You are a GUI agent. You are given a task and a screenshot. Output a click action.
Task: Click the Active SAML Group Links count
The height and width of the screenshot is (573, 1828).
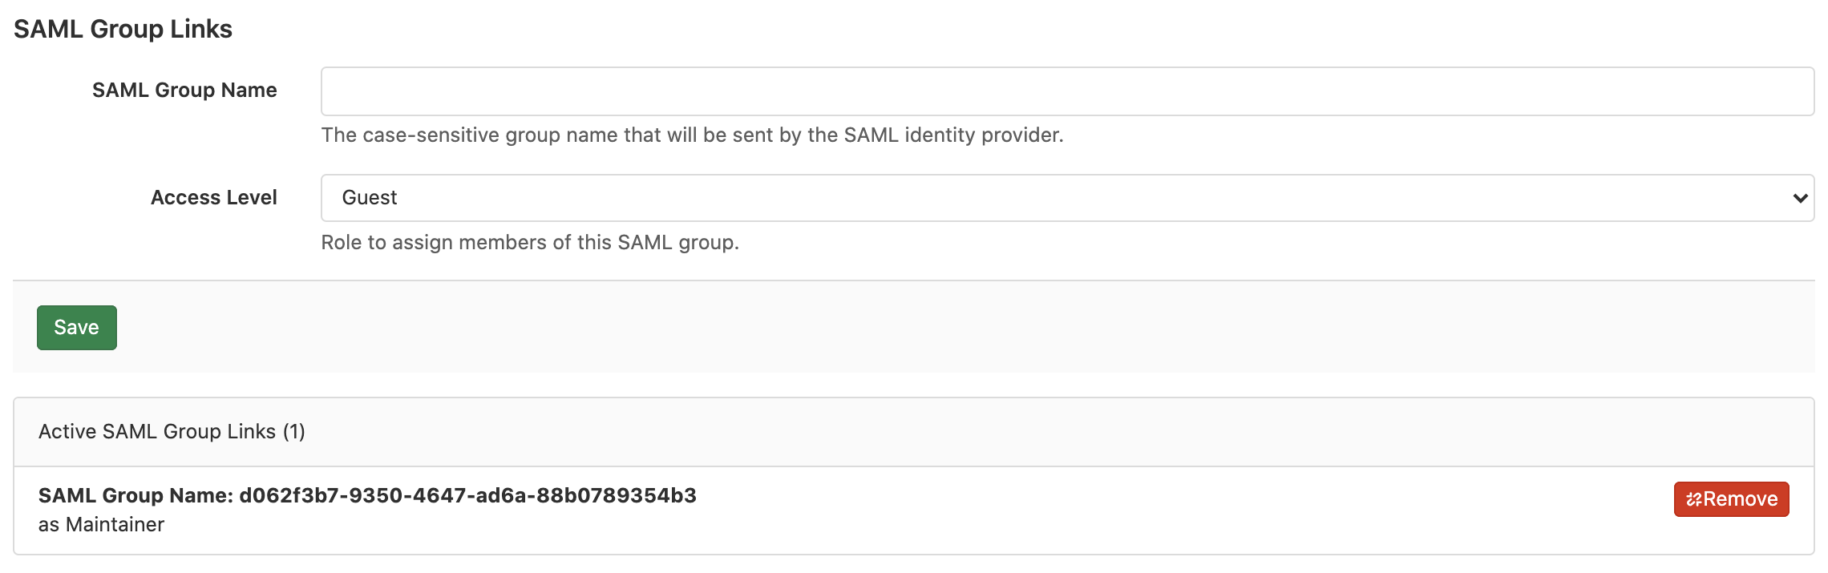(295, 430)
